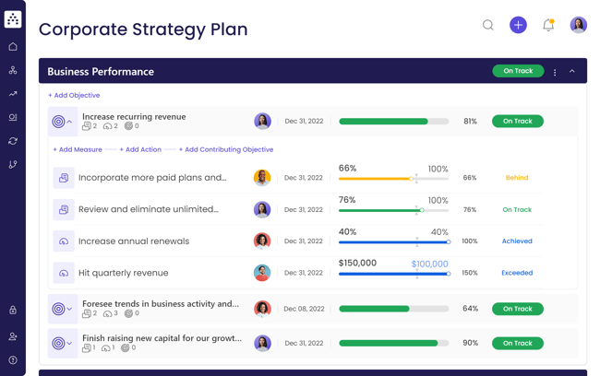Click the lock icon in sidebar
This screenshot has width=600, height=376.
pyautogui.click(x=13, y=311)
